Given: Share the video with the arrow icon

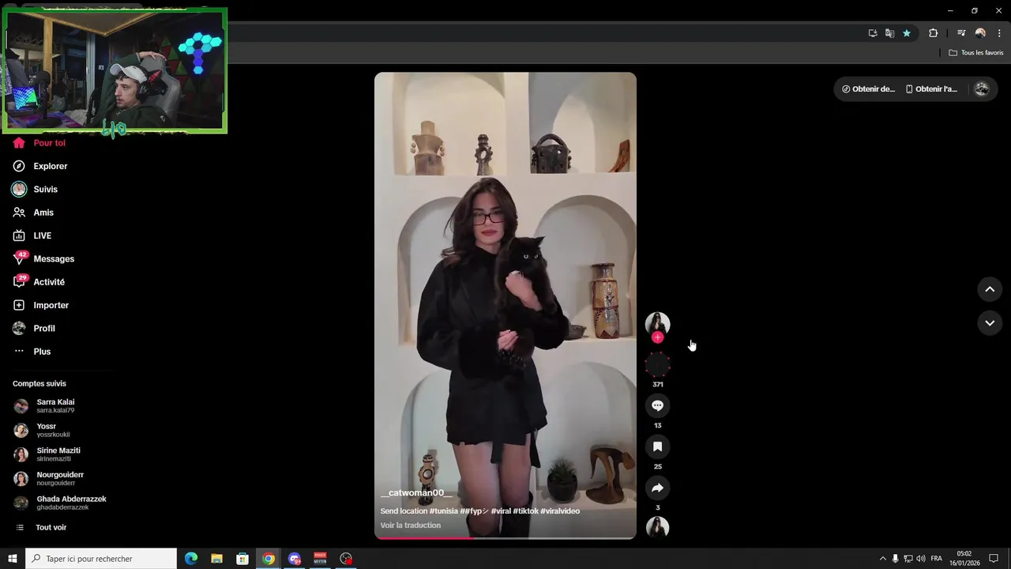Looking at the screenshot, I should click(657, 488).
